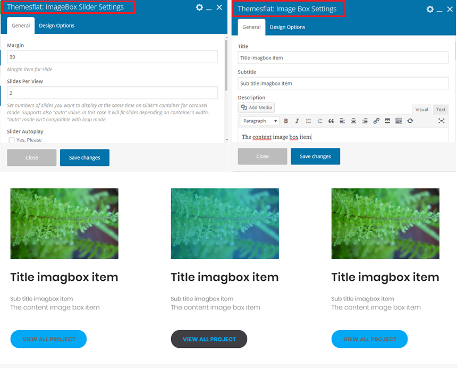Switch editor to Text mode tab

[x=441, y=110]
